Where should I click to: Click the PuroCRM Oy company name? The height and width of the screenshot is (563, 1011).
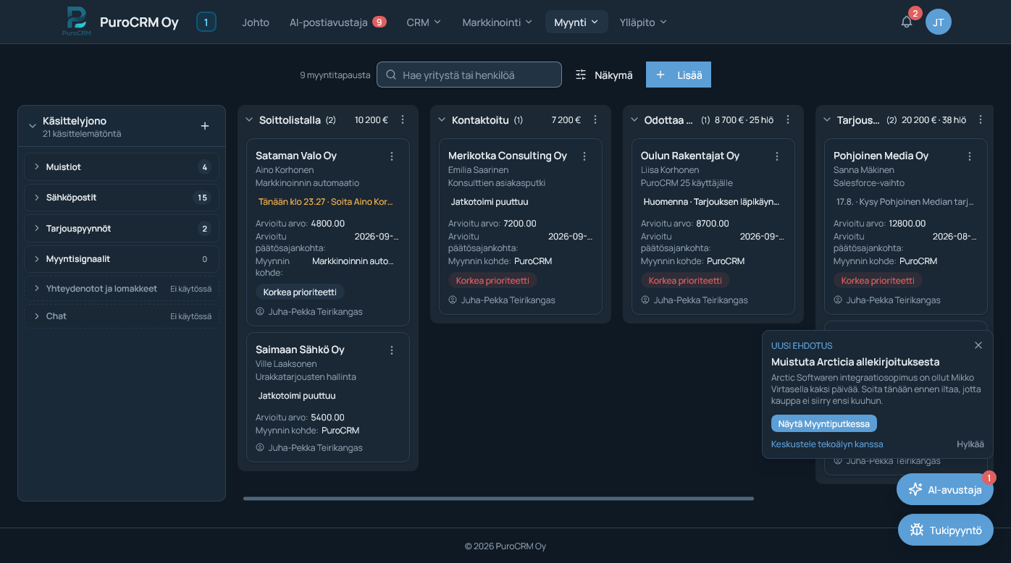(x=139, y=22)
